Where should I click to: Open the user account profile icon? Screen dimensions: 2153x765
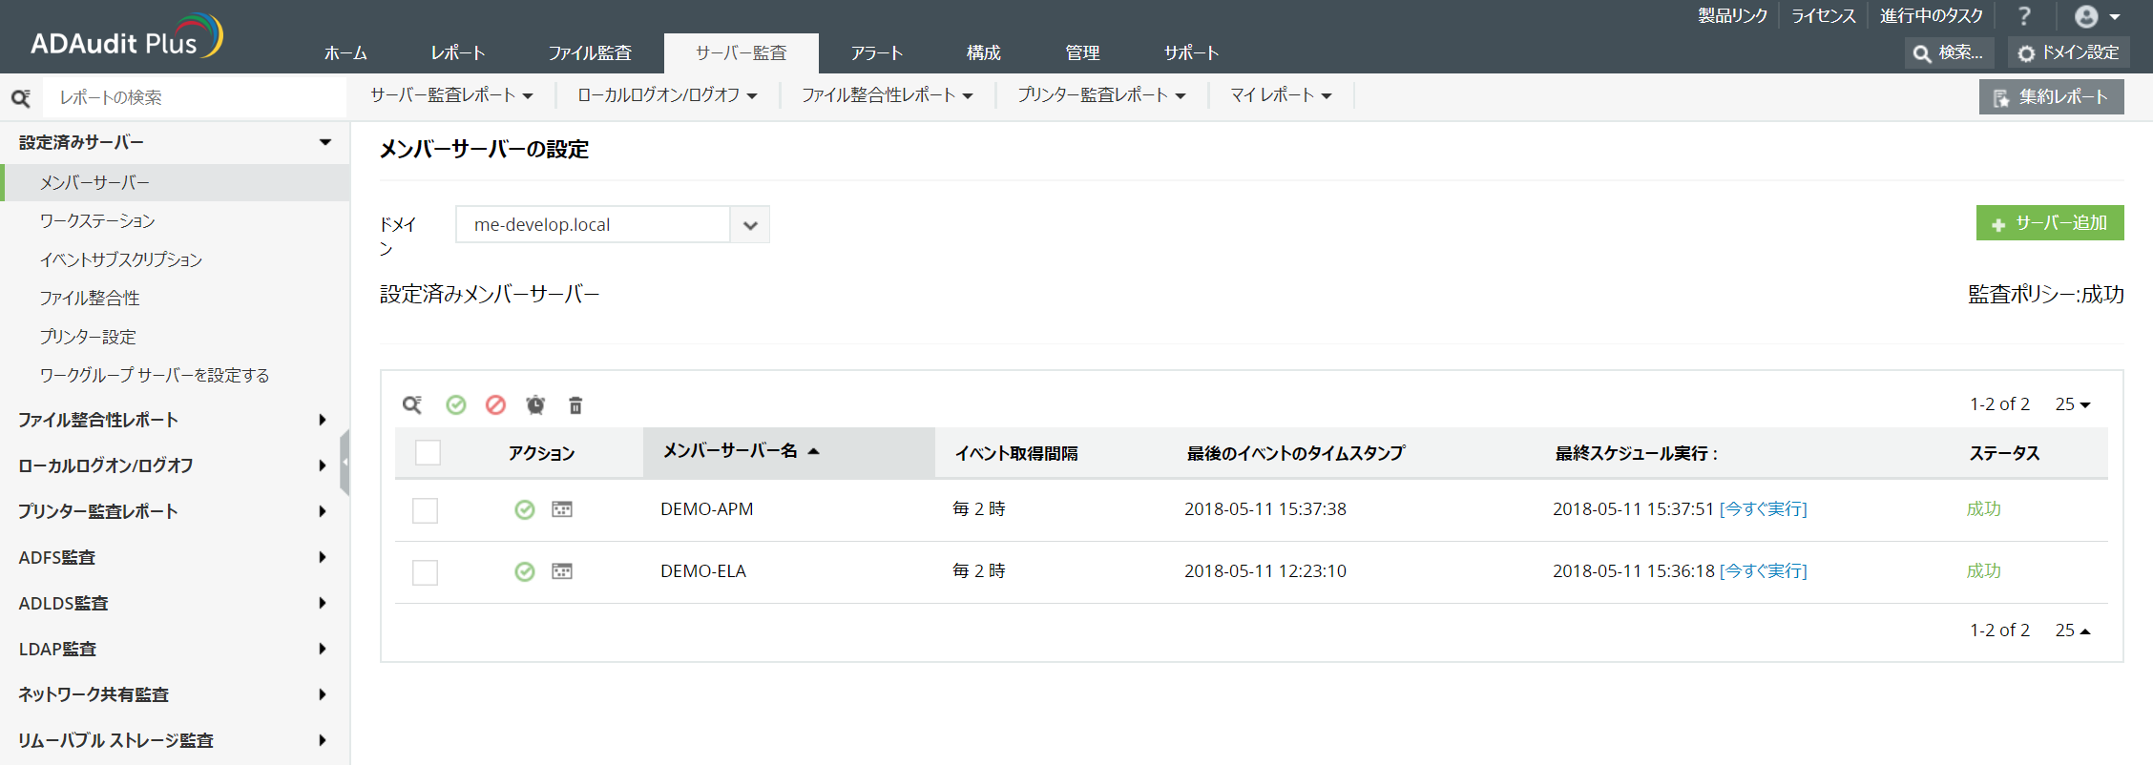2087,16
